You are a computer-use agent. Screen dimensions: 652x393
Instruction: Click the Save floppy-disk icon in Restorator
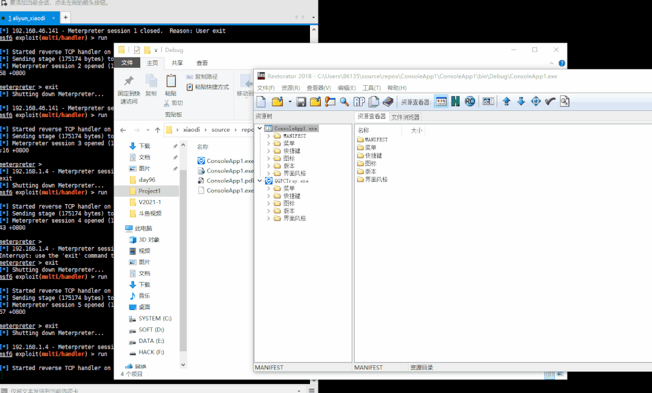(x=301, y=101)
